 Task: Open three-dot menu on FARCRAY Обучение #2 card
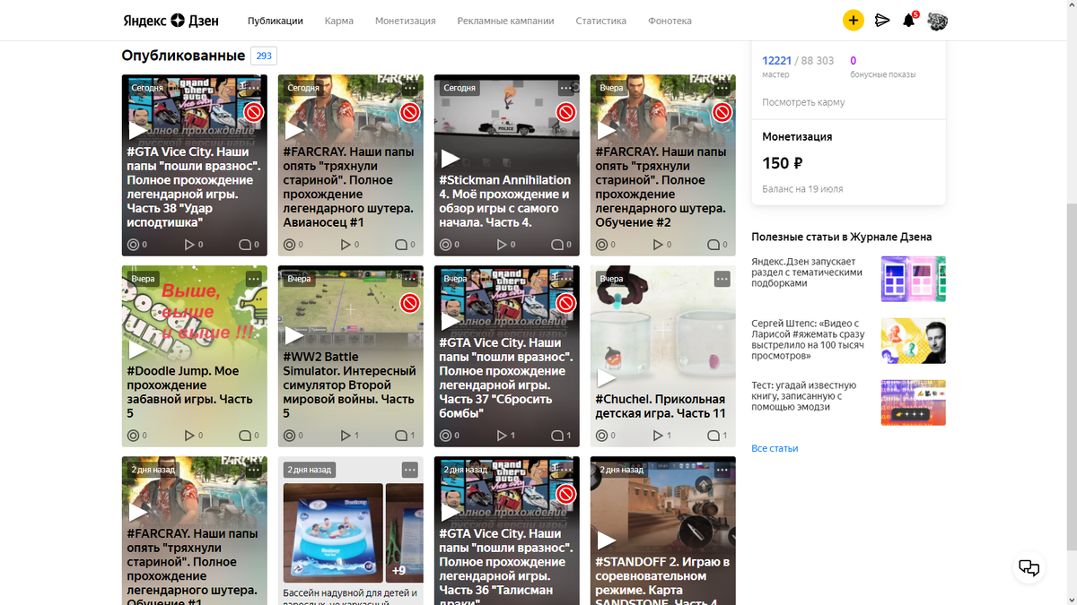[722, 88]
